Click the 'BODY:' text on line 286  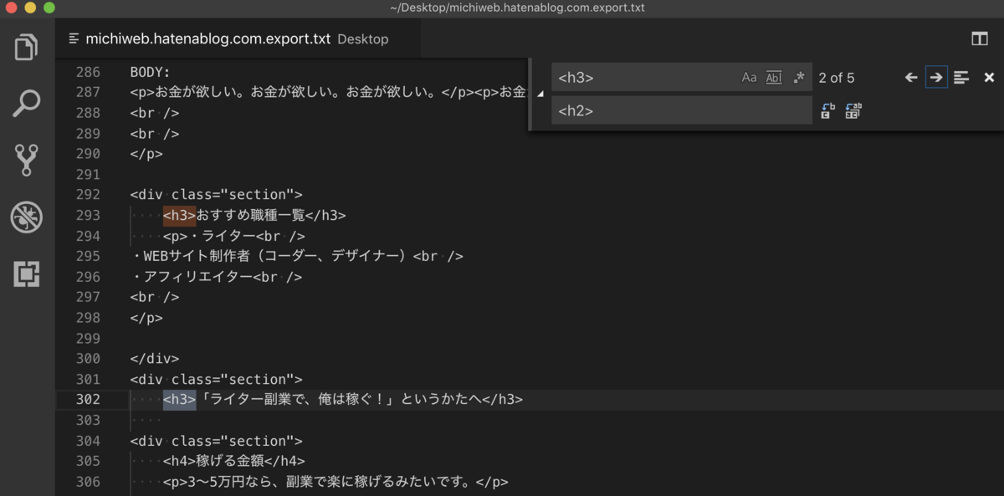click(151, 72)
